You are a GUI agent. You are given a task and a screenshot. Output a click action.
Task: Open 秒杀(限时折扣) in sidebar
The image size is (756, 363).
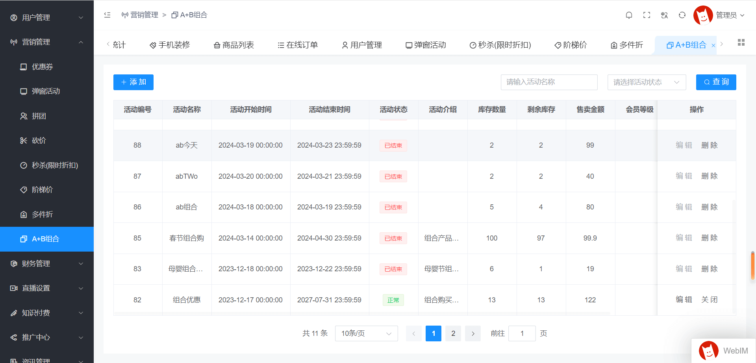pos(47,165)
